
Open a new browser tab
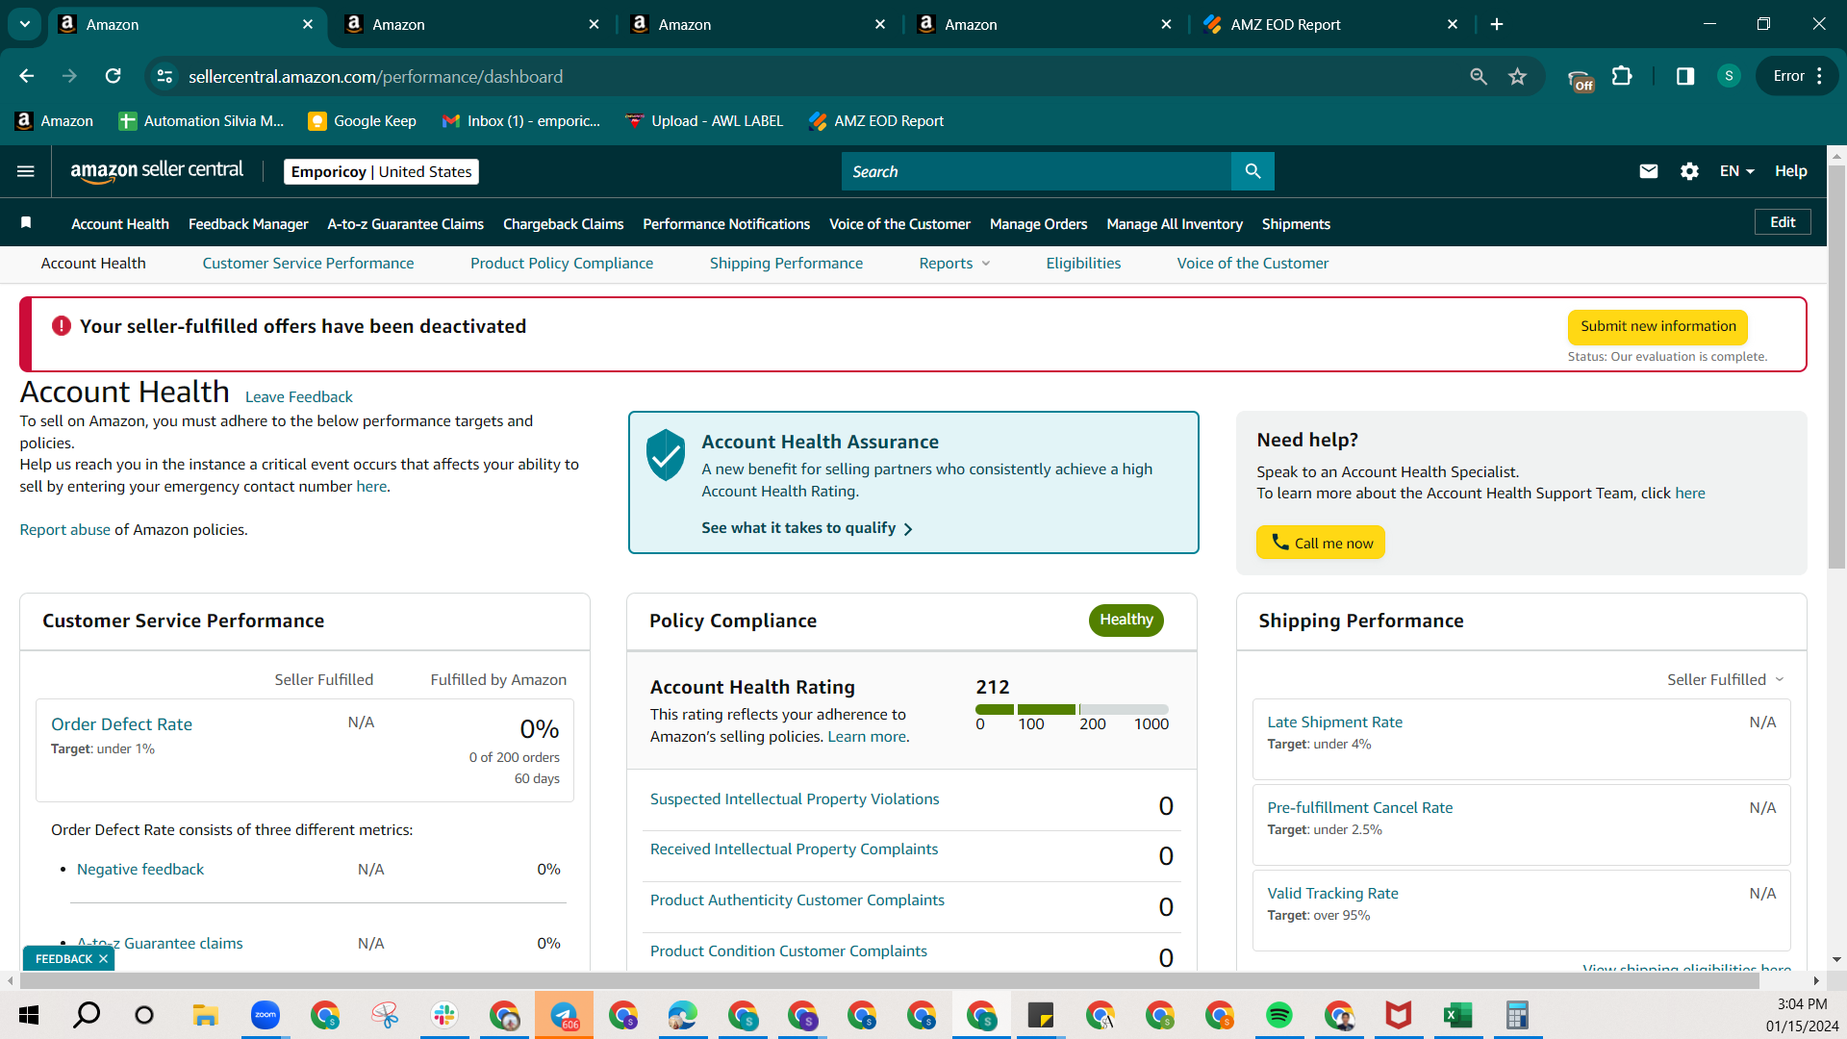(x=1497, y=24)
